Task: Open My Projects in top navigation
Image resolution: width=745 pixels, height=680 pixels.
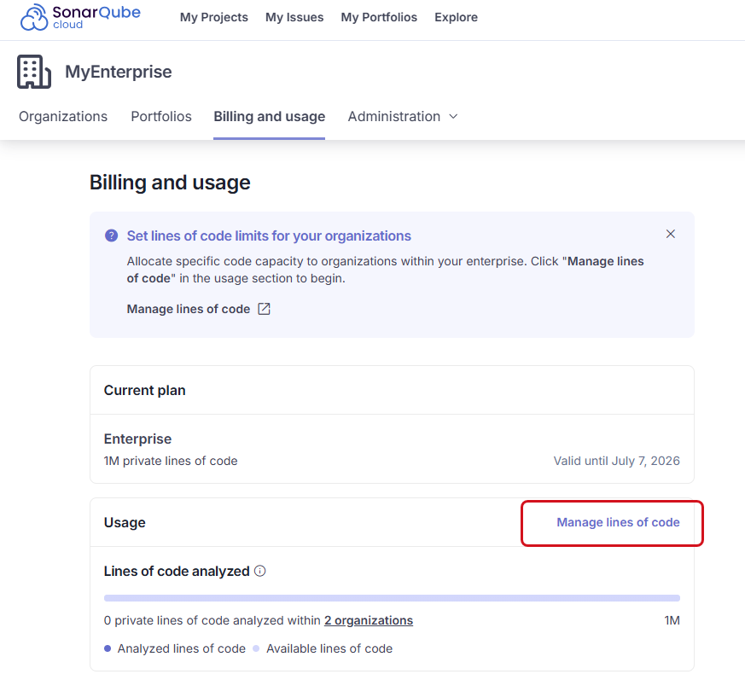Action: pos(214,18)
